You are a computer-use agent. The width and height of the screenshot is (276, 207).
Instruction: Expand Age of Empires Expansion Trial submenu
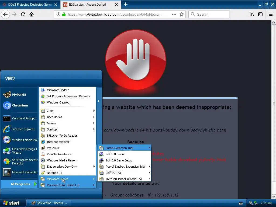pyautogui.click(x=124, y=167)
